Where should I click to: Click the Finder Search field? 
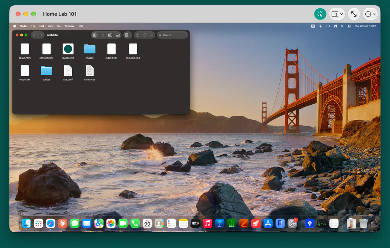(x=173, y=35)
